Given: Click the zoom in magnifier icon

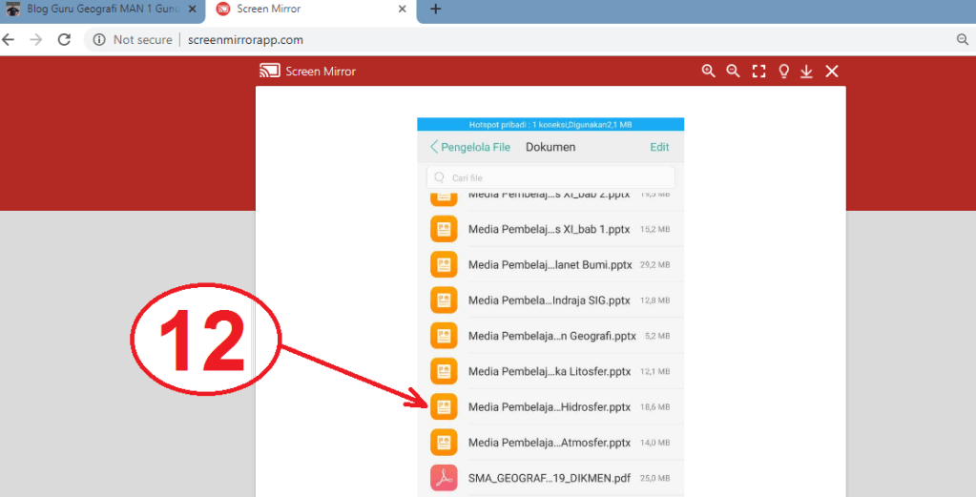Looking at the screenshot, I should 708,72.
